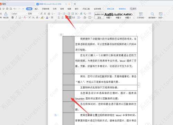Expand the styles gallery list
Image resolution: width=173 pixels, height=125 pixels.
[134, 18]
